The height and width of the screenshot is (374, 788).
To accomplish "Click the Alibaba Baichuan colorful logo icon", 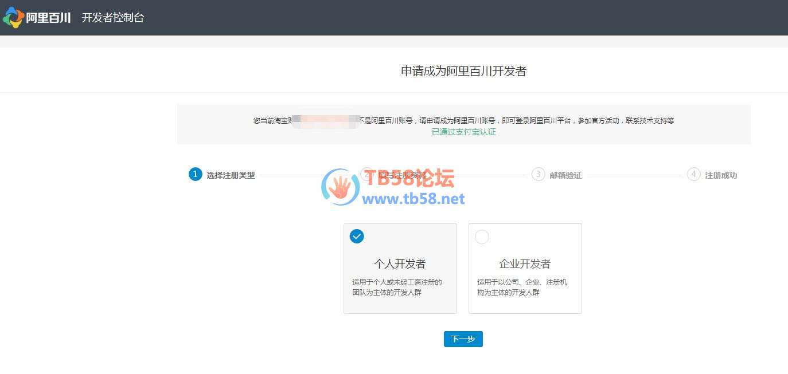I will click(x=14, y=17).
